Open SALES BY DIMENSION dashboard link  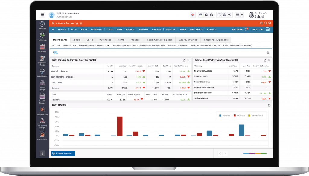(x=201, y=46)
